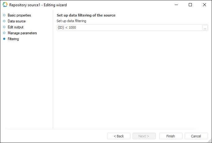Open the Edit output step
212x143 pixels.
pos(16,27)
